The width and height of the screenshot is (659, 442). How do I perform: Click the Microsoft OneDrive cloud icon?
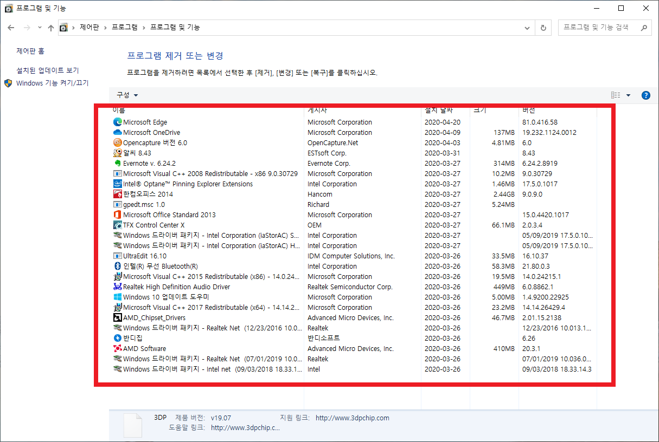117,133
